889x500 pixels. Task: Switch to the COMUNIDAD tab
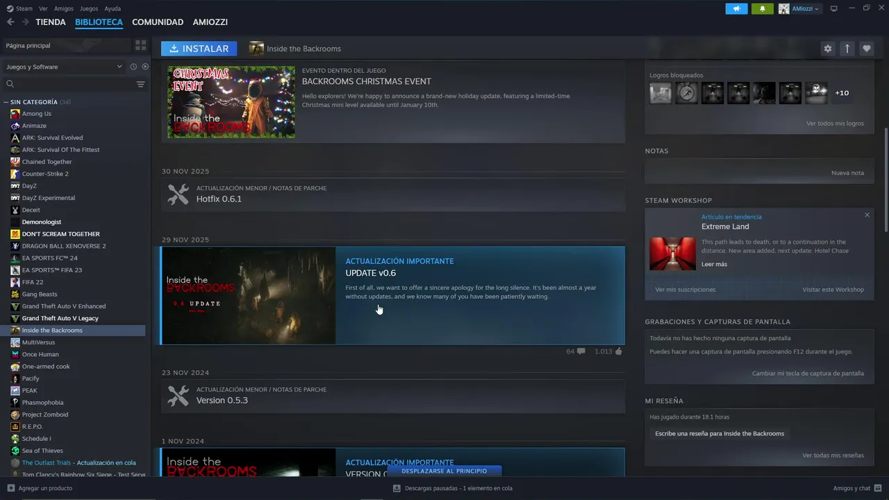pyautogui.click(x=158, y=22)
